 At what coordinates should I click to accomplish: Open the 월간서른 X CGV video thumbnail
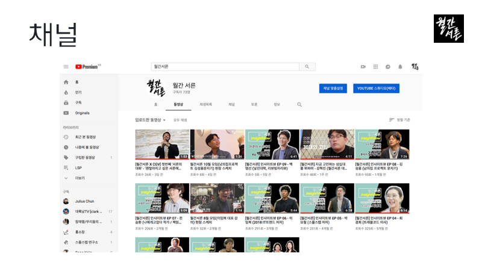pos(162,145)
